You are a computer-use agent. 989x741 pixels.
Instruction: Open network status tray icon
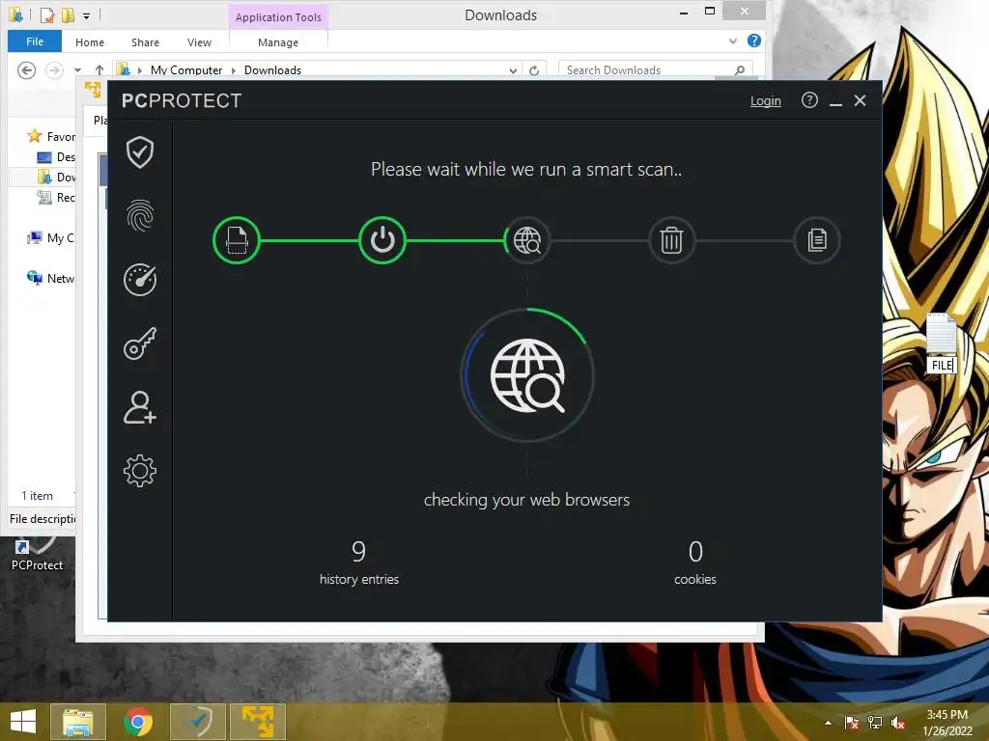(x=875, y=723)
